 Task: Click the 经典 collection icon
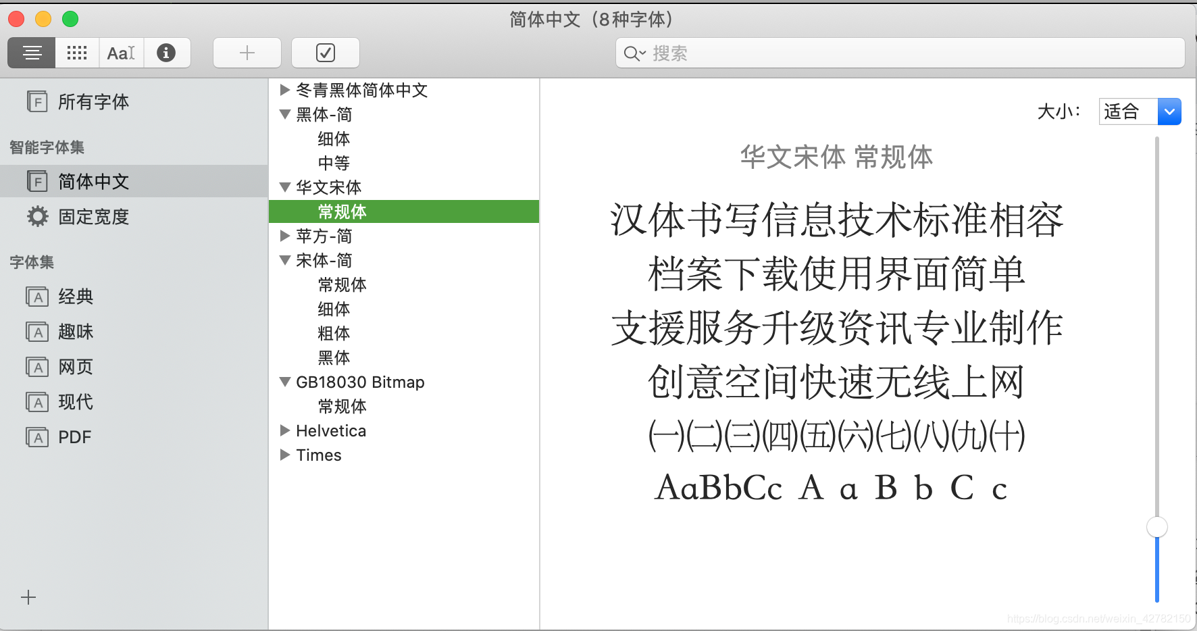(x=37, y=297)
